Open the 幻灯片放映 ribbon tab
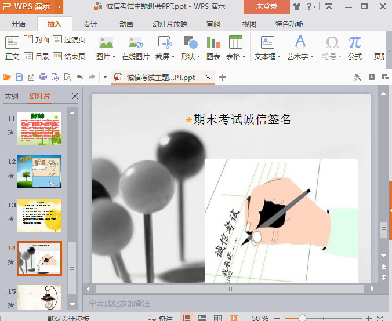The width and height of the screenshot is (392, 321). tap(170, 24)
